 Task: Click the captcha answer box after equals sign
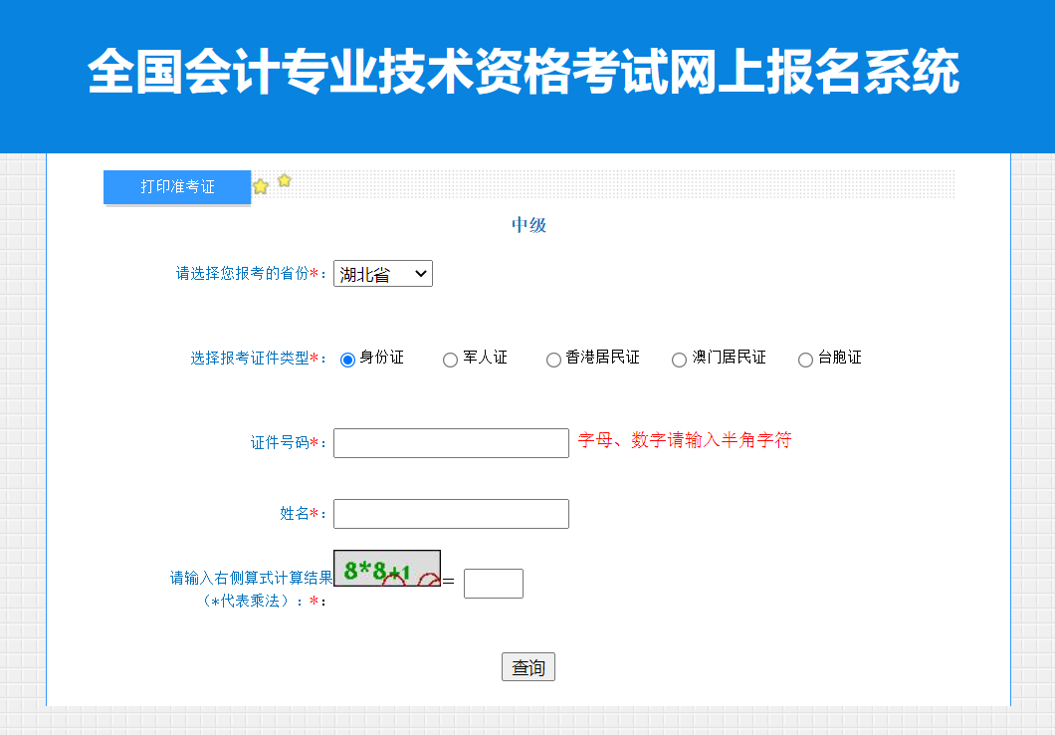pos(493,583)
